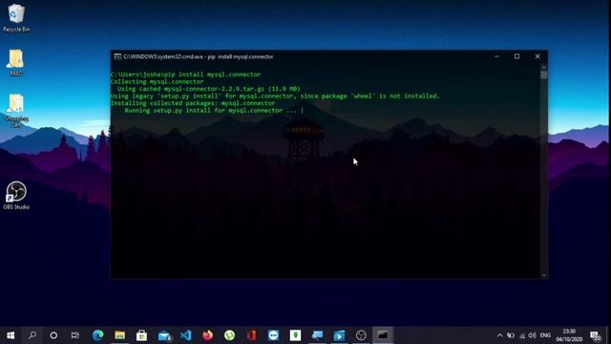The width and height of the screenshot is (611, 344).
Task: Open uTorrent from the taskbar
Action: (229, 335)
